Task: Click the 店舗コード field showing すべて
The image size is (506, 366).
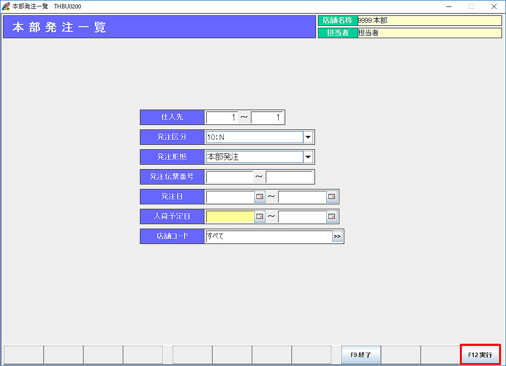Action: [x=269, y=236]
